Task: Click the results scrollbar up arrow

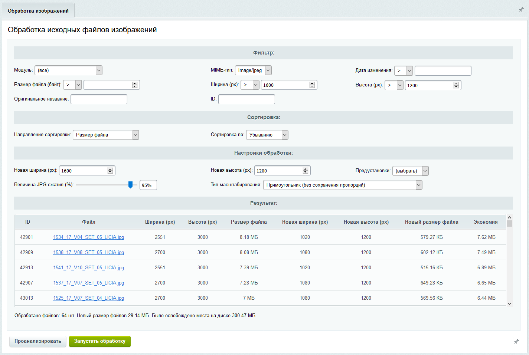Action: click(x=509, y=217)
